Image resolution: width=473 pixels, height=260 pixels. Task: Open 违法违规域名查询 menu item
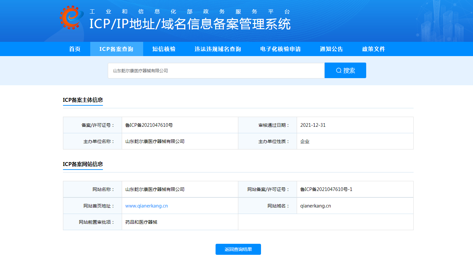(218, 49)
